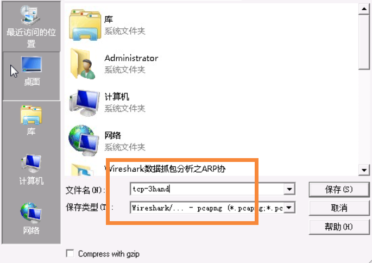This screenshot has width=372, height=263.
Task: Click in the tcp-3hand file name field
Action: pos(207,189)
